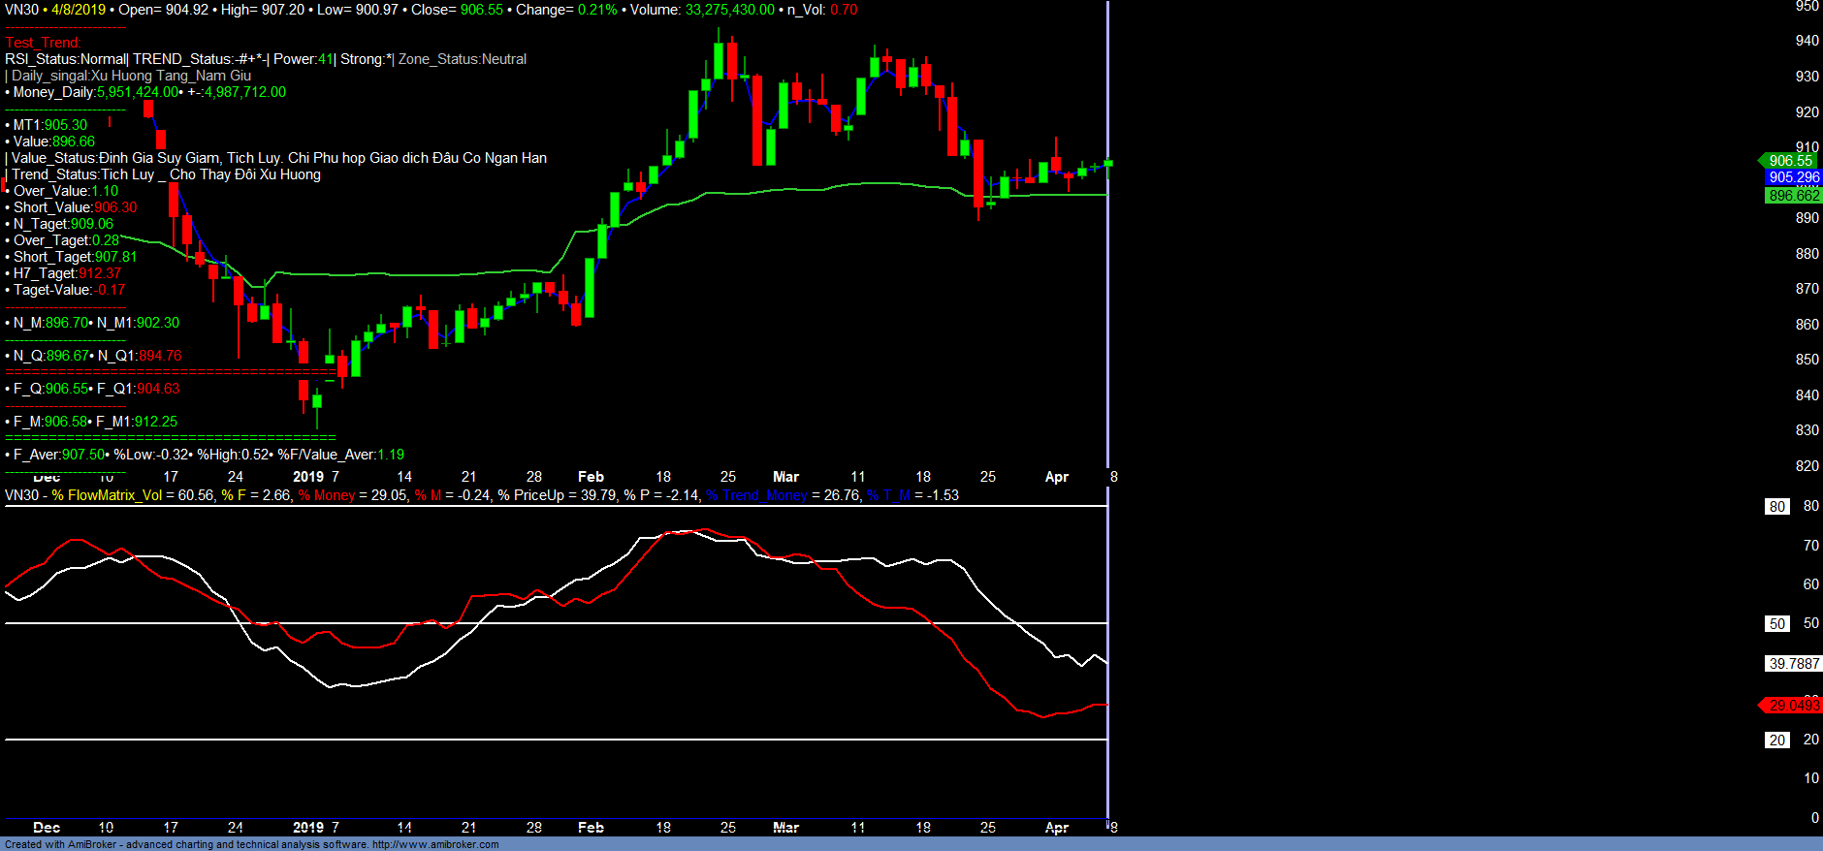Click the green 906.55 price marker

click(x=1789, y=161)
